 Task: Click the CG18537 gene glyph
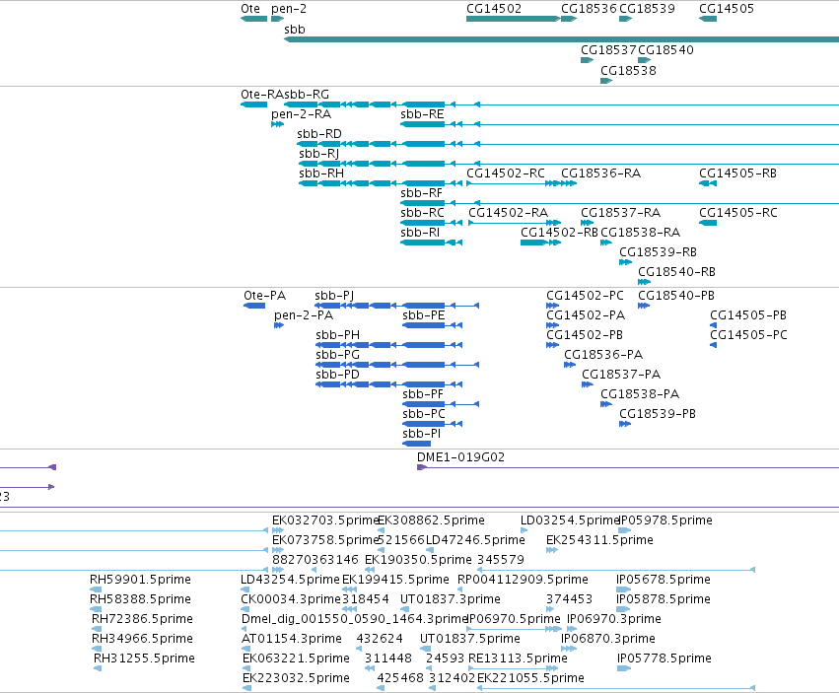pyautogui.click(x=587, y=60)
